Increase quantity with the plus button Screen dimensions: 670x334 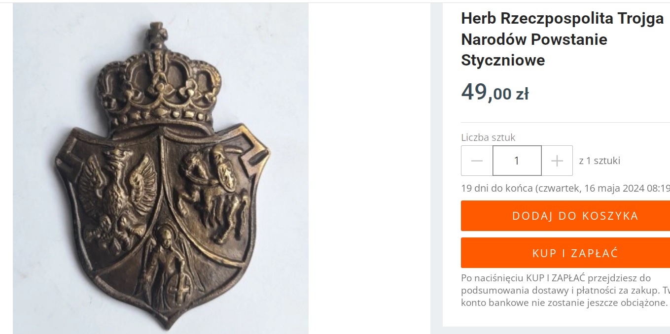tap(557, 161)
